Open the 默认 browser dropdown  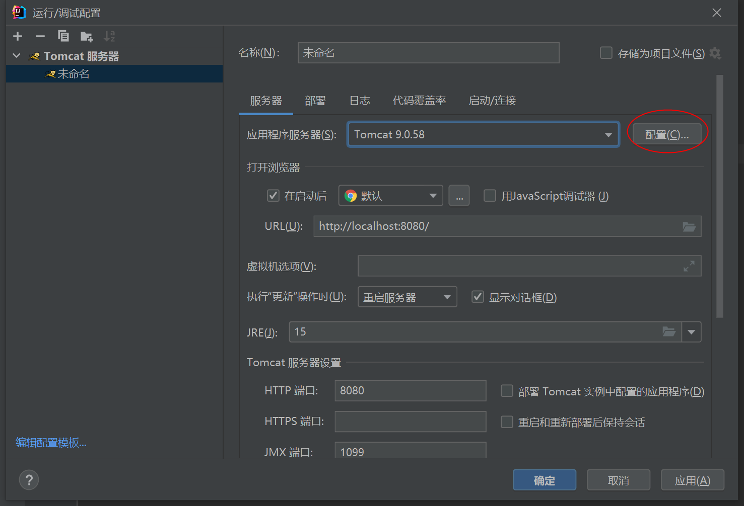tap(390, 196)
